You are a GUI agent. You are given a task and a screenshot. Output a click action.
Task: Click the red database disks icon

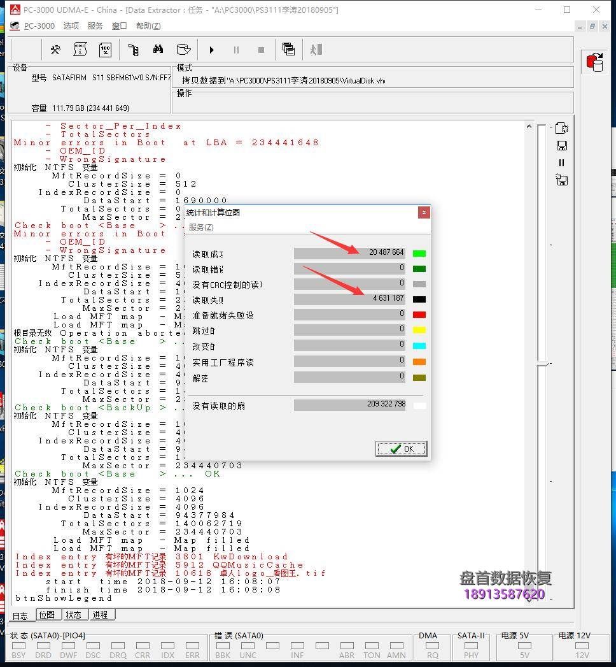click(x=594, y=62)
